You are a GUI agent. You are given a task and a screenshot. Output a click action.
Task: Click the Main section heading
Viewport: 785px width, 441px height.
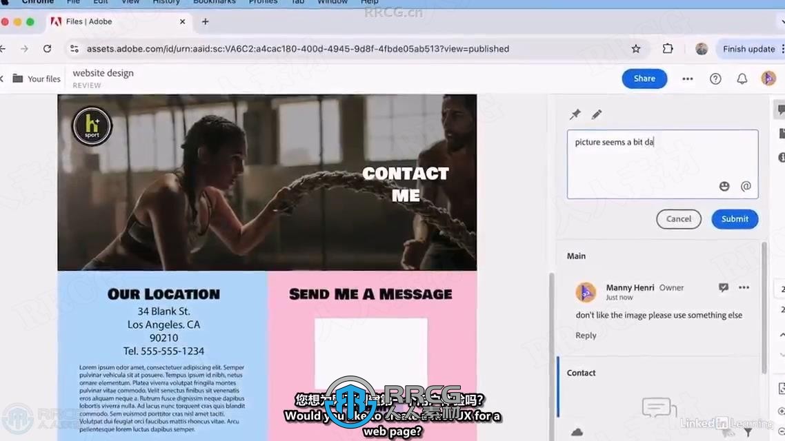[576, 256]
